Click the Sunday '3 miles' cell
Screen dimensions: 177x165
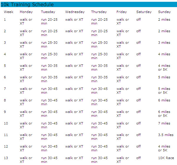[x=164, y=43]
